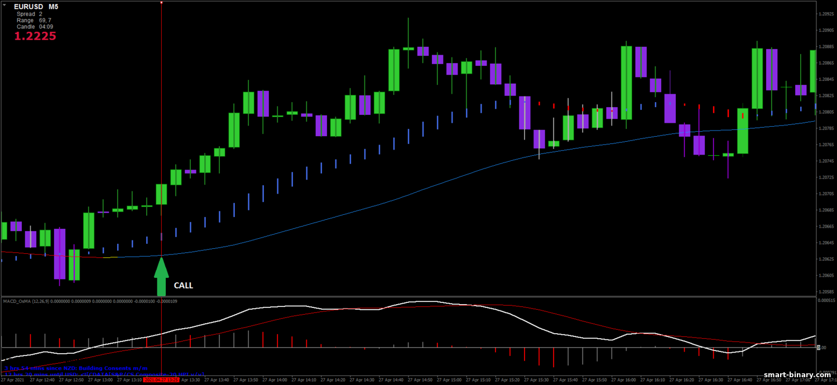Image resolution: width=837 pixels, height=385 pixels.
Task: Open the smart-binary.com watermark link
Action: 799,375
